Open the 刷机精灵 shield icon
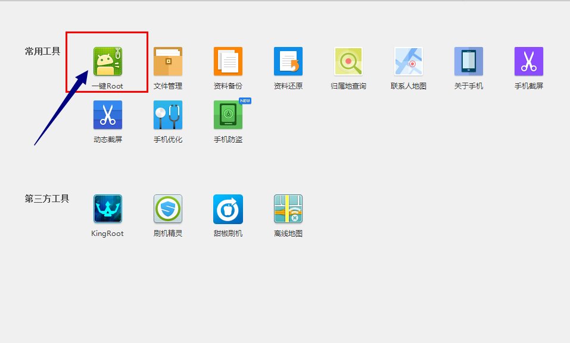 168,209
